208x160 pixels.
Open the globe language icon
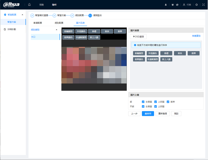click(x=177, y=5)
